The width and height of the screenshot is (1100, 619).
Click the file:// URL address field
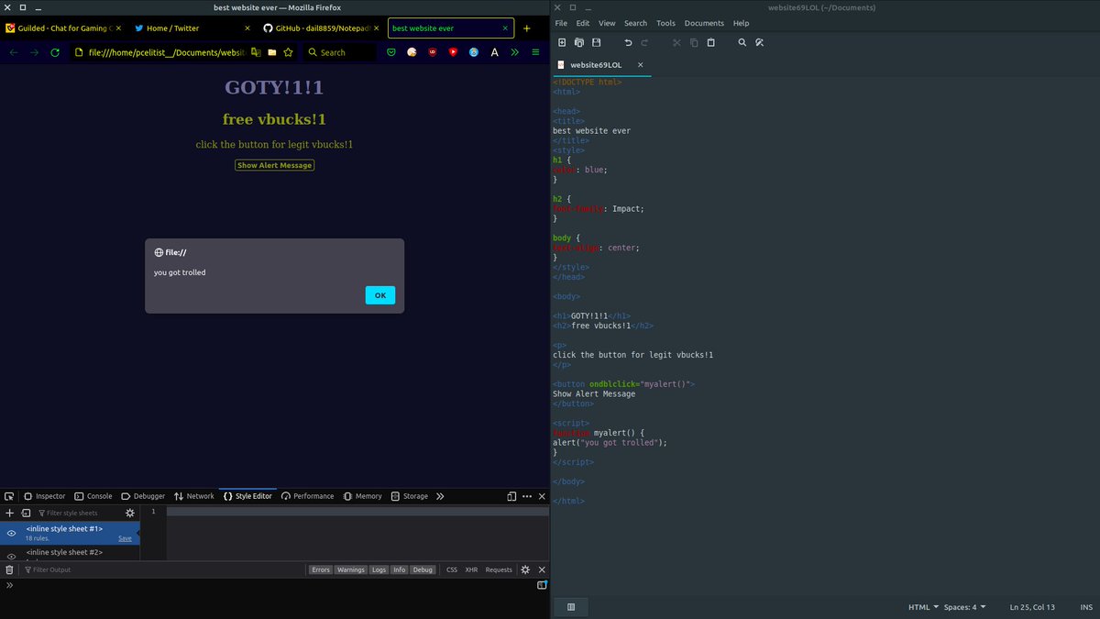[167, 52]
